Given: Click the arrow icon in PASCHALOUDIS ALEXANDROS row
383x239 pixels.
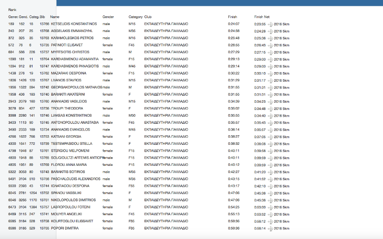Looking at the screenshot, I should 270,180.
